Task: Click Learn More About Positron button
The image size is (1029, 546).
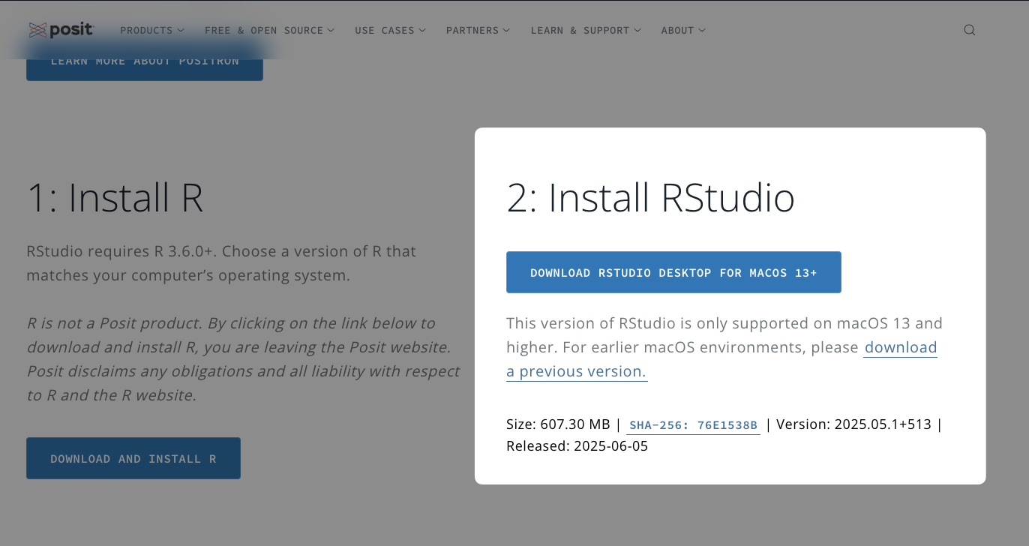Action: tap(144, 63)
